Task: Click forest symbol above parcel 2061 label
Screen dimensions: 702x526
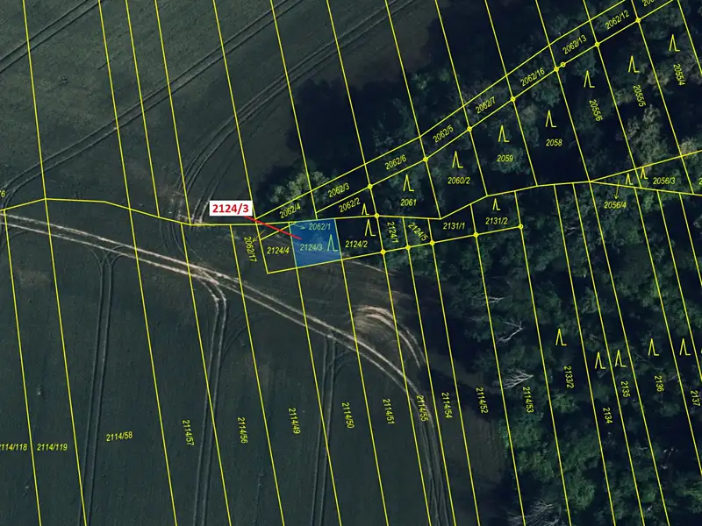Action: (408, 183)
